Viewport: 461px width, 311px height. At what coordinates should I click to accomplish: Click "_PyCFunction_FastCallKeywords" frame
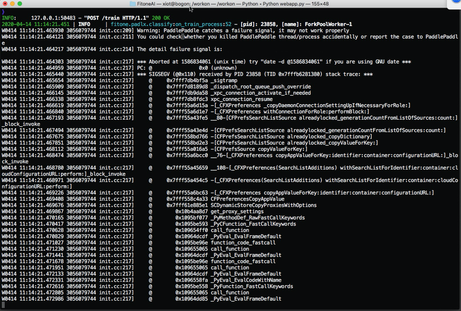pos(253,224)
